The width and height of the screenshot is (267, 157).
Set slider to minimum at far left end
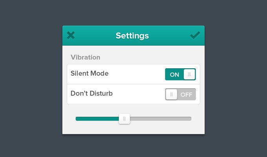77,119
